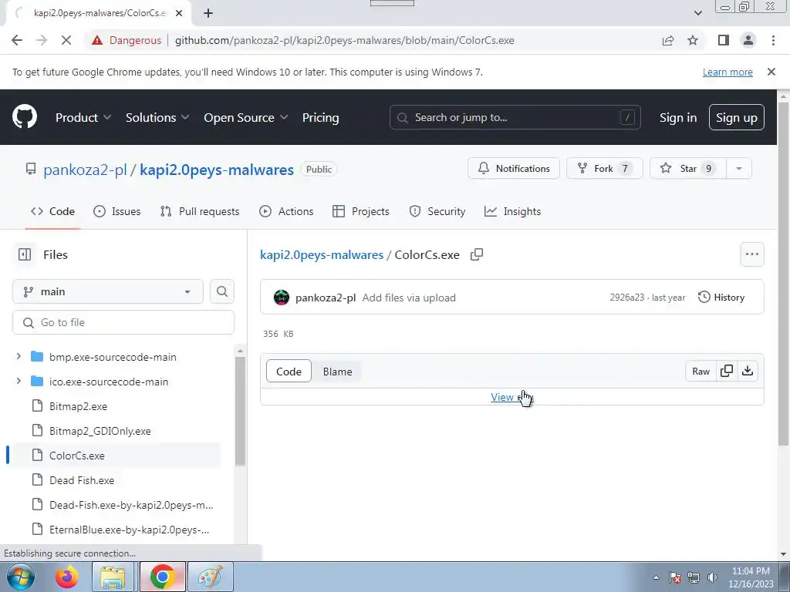
Task: Click the GitHub logo icon
Action: point(25,117)
